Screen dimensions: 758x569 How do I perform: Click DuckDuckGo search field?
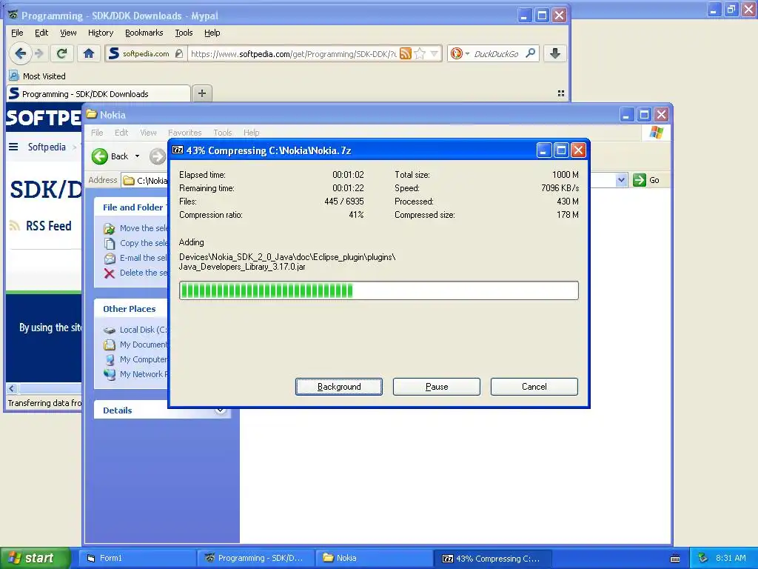tap(497, 53)
